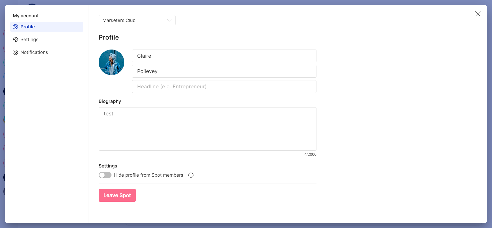This screenshot has height=228, width=492.
Task: Open the Profile menu item
Action: 28,27
